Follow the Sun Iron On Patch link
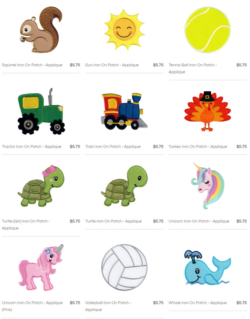The width and height of the screenshot is (250, 319). point(112,65)
